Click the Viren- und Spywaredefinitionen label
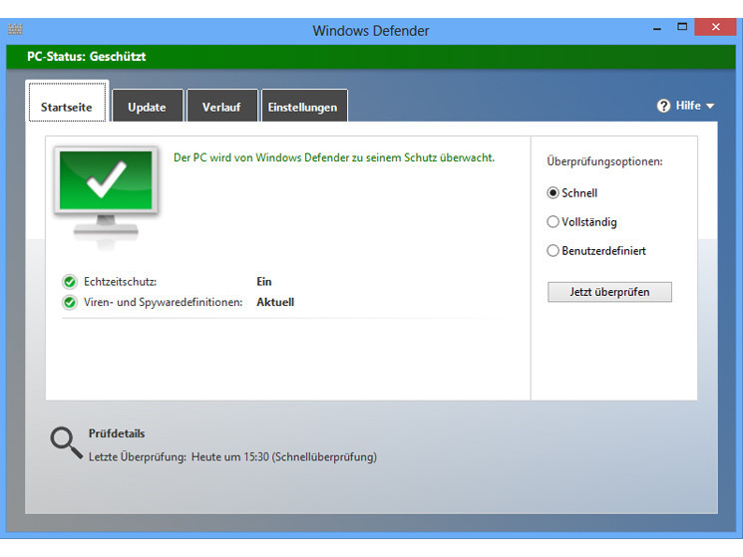This screenshot has height=557, width=743. (163, 302)
